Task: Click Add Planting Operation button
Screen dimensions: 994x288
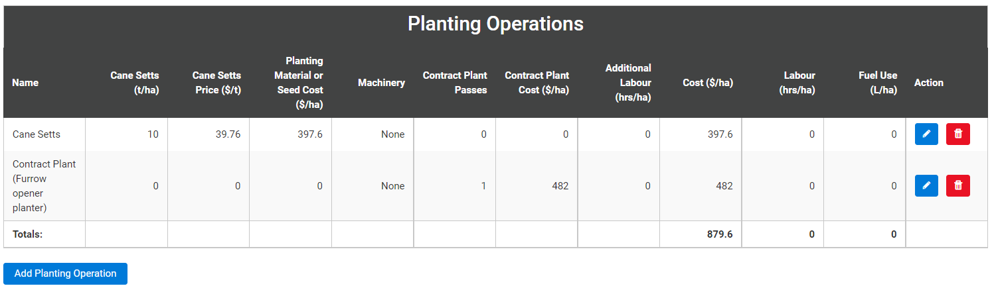Action: (x=65, y=273)
